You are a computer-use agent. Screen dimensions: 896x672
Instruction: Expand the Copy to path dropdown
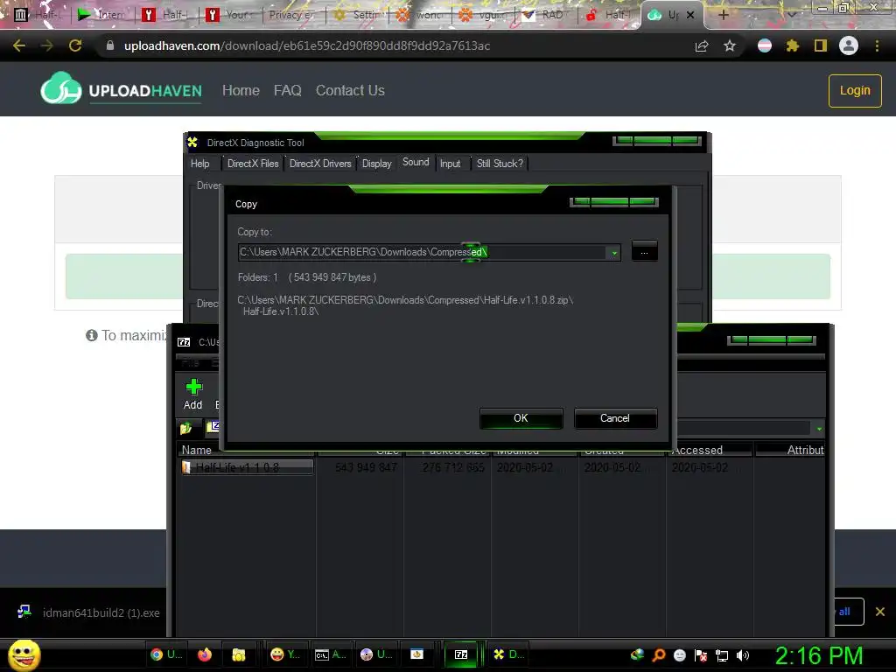(613, 253)
